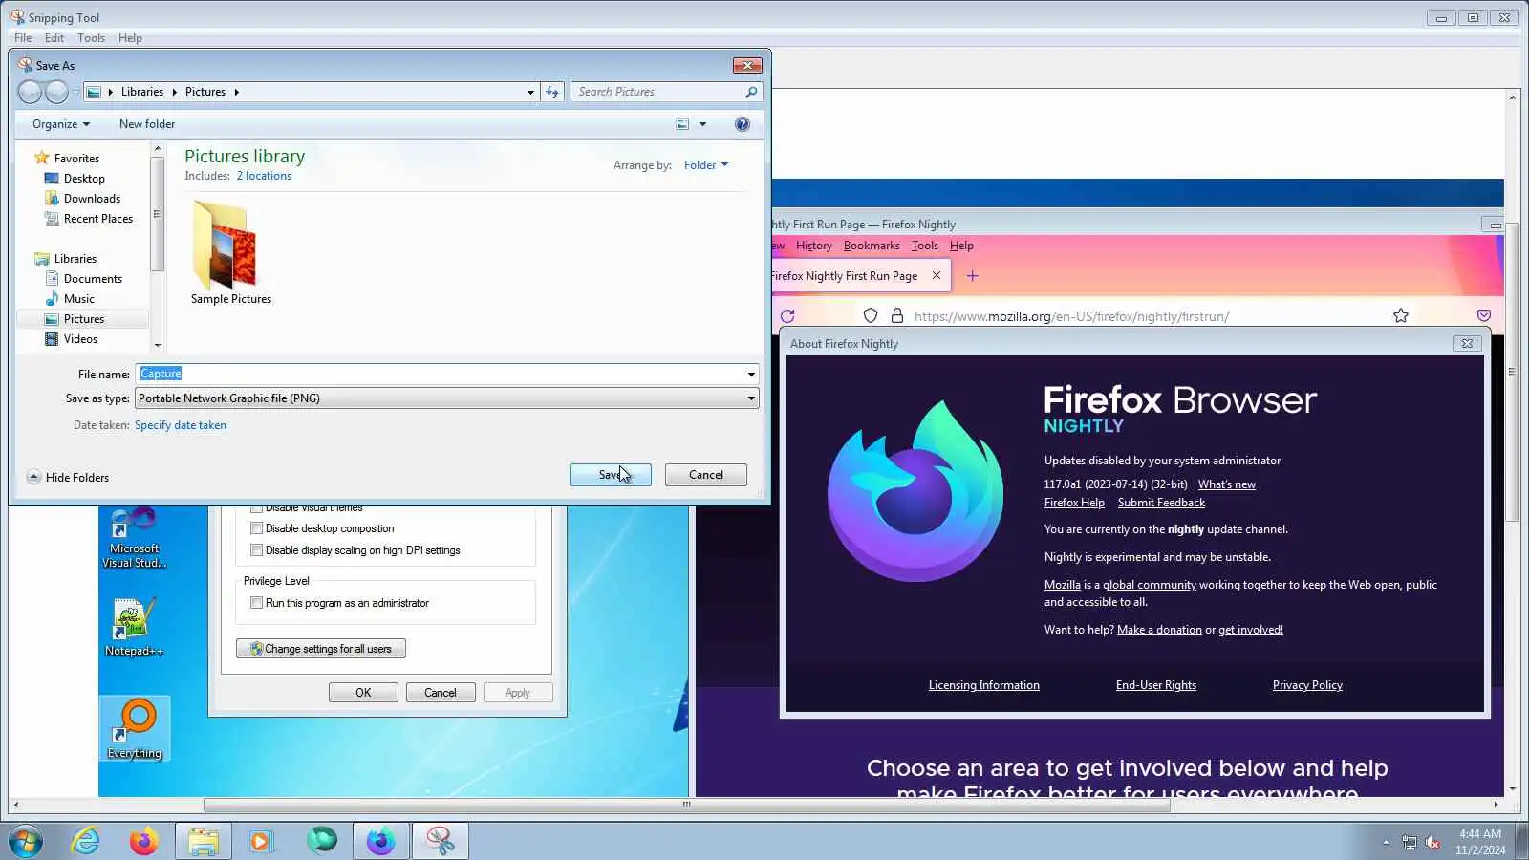Select Music library in navigation pane
The width and height of the screenshot is (1529, 860).
click(79, 299)
